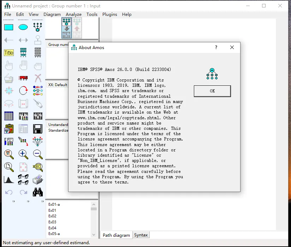Click the deselect all objects hand tool

click(38, 66)
